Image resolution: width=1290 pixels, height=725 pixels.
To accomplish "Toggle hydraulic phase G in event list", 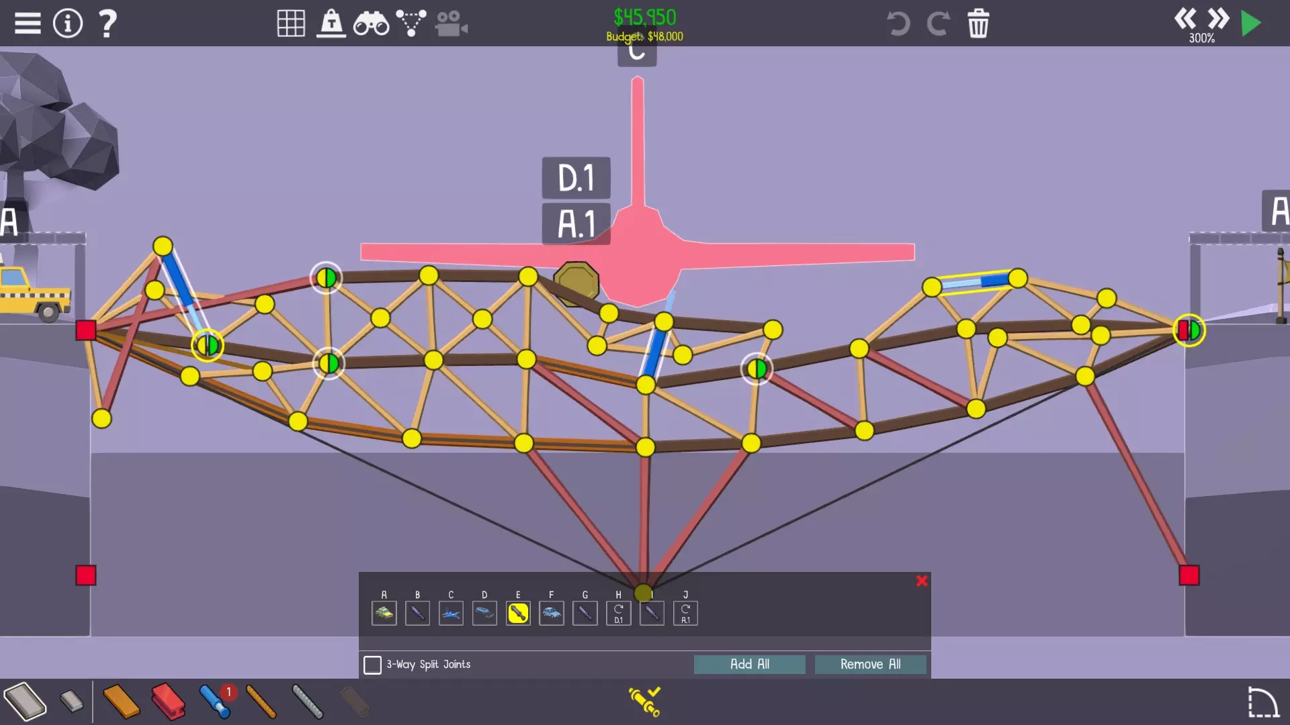I will pos(585,613).
